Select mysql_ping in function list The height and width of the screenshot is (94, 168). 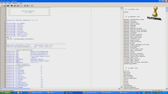point(129,43)
